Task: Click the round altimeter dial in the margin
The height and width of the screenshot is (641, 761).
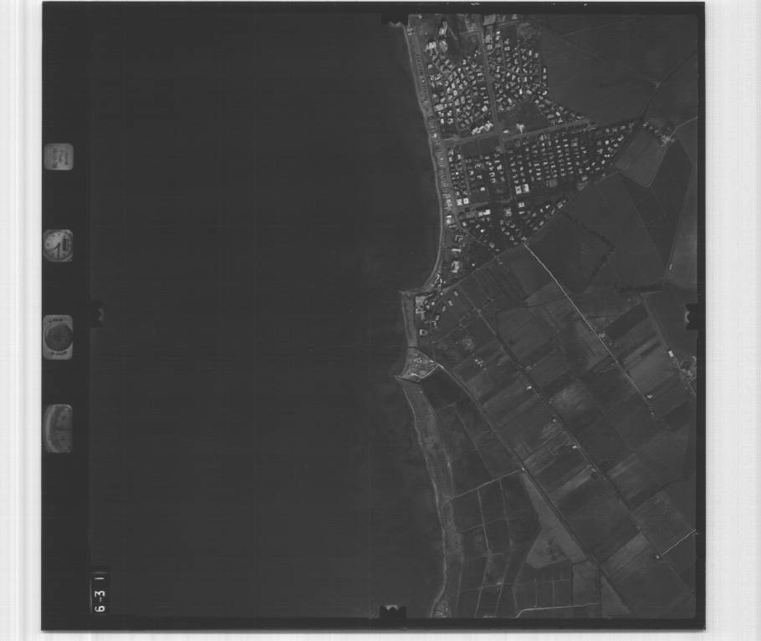Action: 58,337
